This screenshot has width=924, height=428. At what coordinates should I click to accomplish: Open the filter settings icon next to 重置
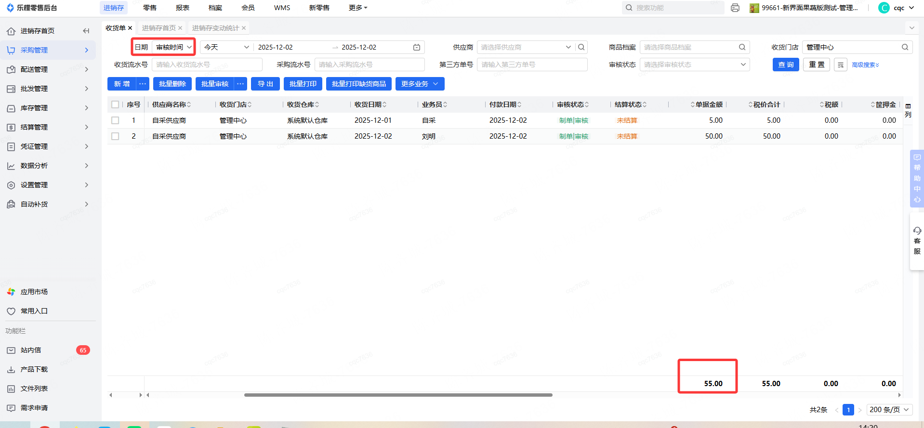pyautogui.click(x=841, y=65)
